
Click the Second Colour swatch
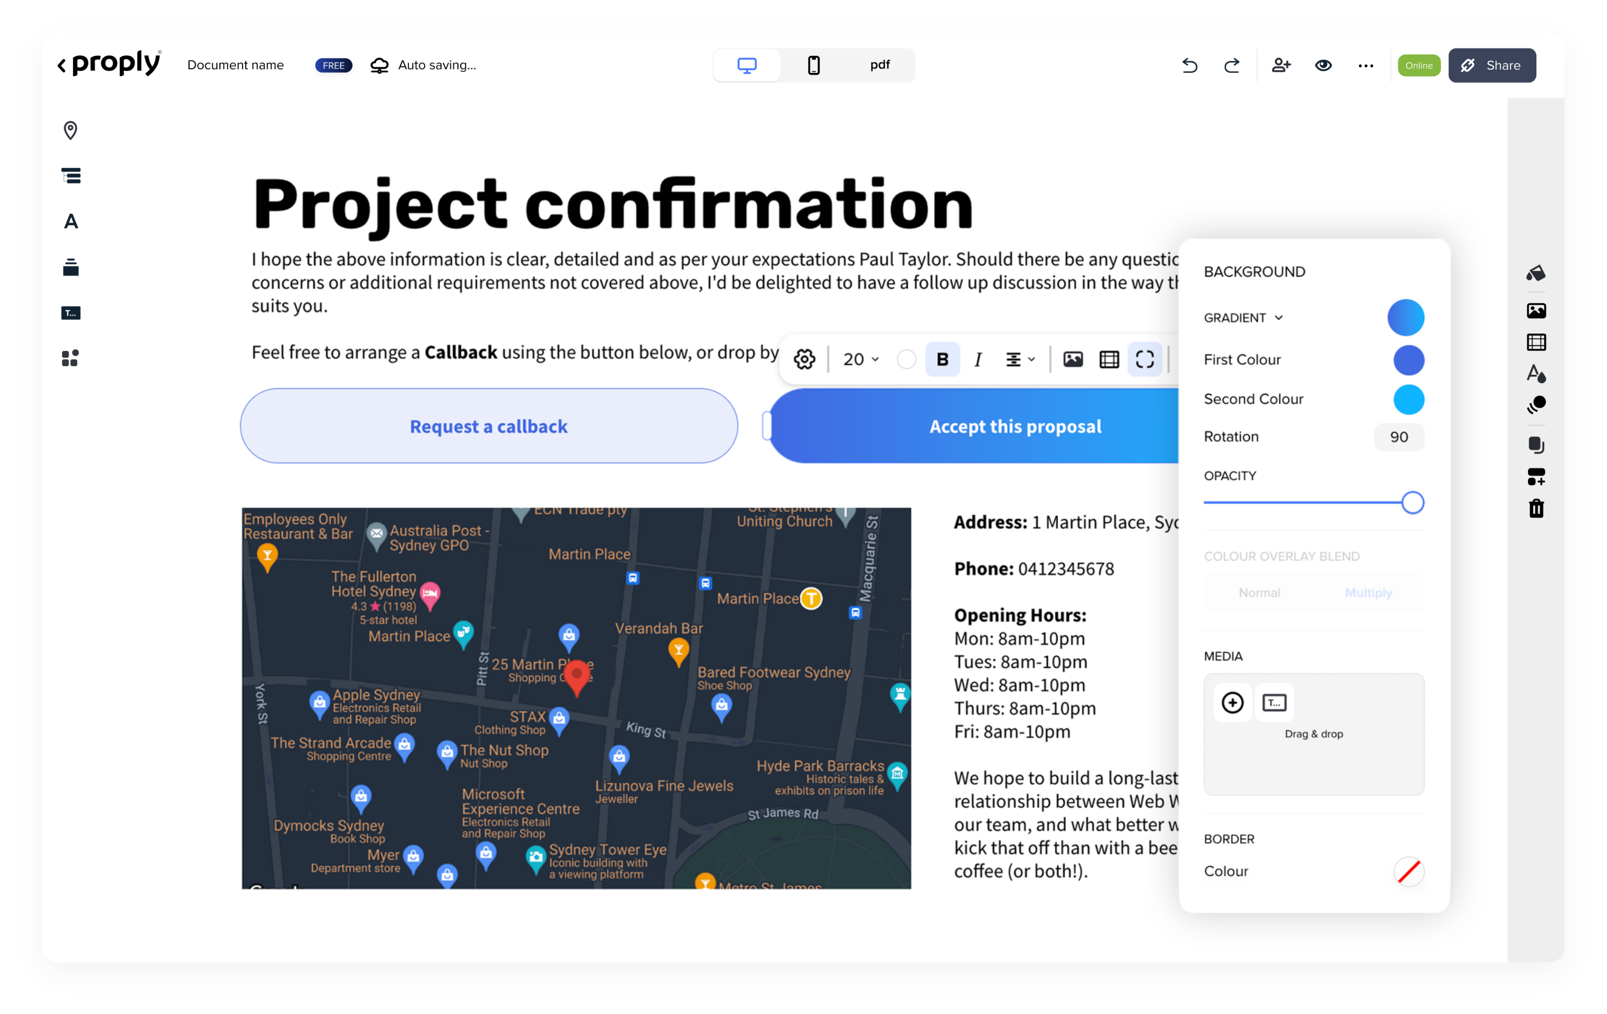(x=1408, y=399)
